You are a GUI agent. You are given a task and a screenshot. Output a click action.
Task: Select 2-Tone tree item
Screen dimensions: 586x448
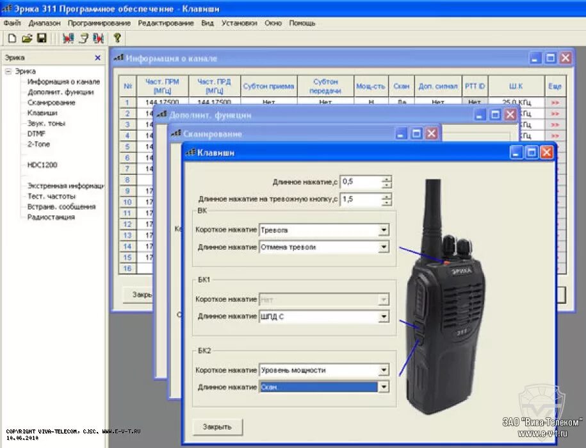[38, 144]
